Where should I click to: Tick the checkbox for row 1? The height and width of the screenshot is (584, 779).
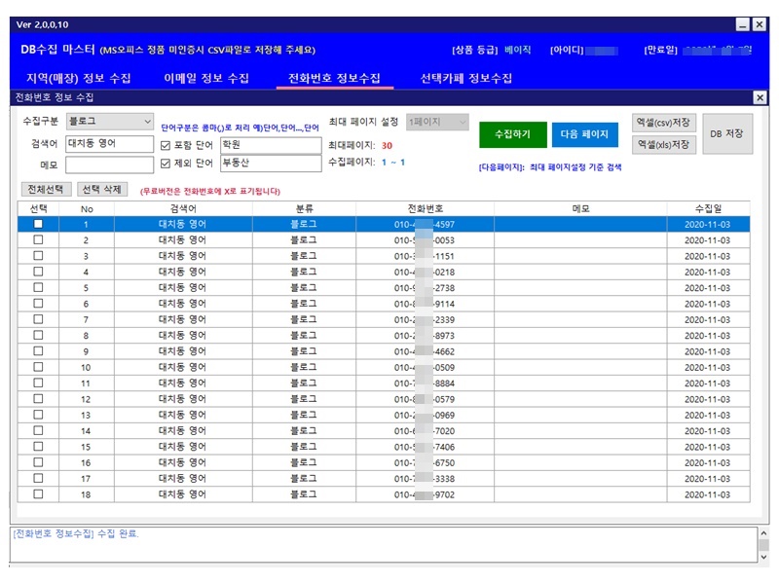(38, 224)
